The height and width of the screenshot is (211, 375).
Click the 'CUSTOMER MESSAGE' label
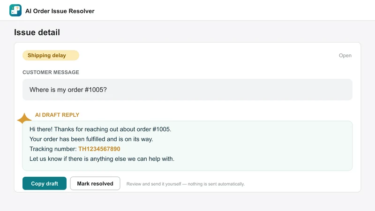pos(51,72)
